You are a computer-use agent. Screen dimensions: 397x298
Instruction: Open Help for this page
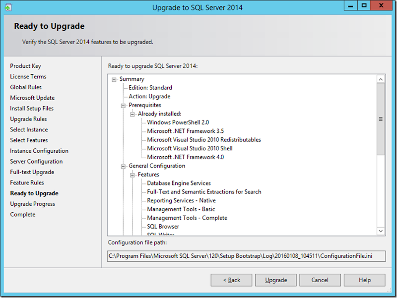click(365, 280)
